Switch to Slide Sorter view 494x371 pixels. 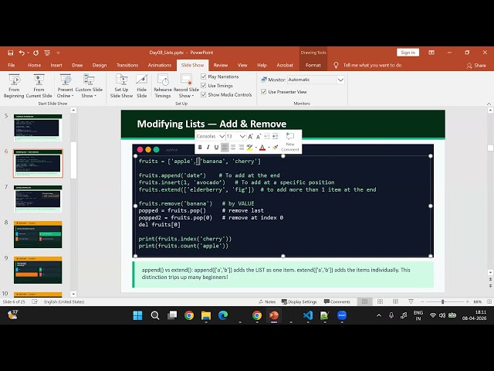(x=380, y=301)
